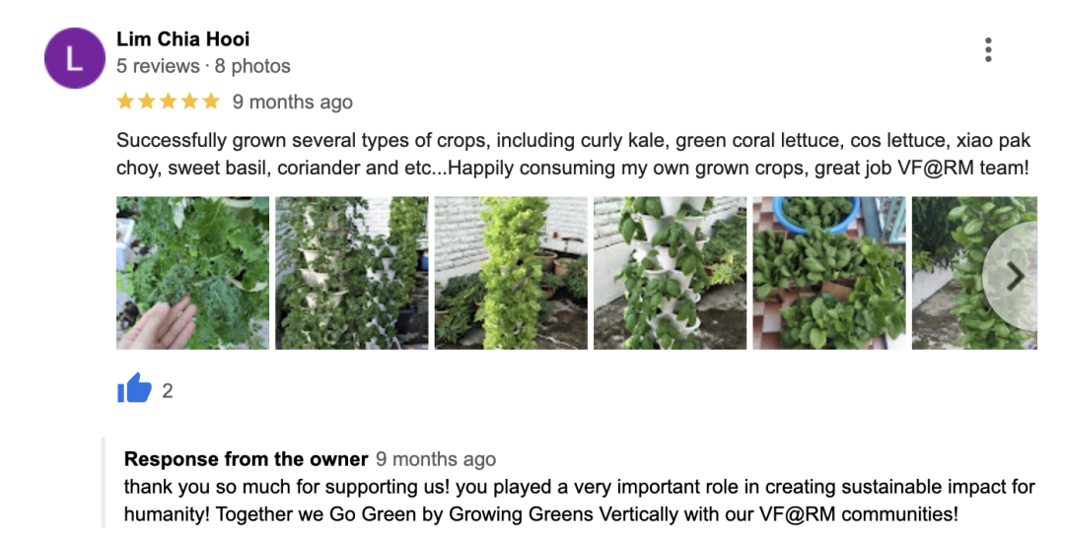Open the three-dot more options menu
Image resolution: width=1065 pixels, height=540 pixels.
coord(988,49)
